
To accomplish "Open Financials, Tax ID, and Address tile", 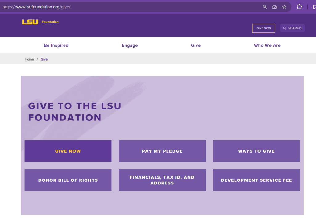I will point(162,180).
